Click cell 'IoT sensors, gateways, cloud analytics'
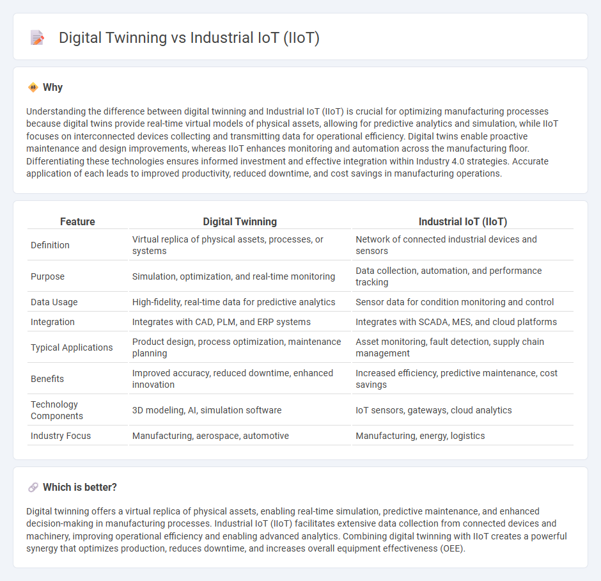Viewport: 601px width, 581px height. pyautogui.click(x=463, y=410)
